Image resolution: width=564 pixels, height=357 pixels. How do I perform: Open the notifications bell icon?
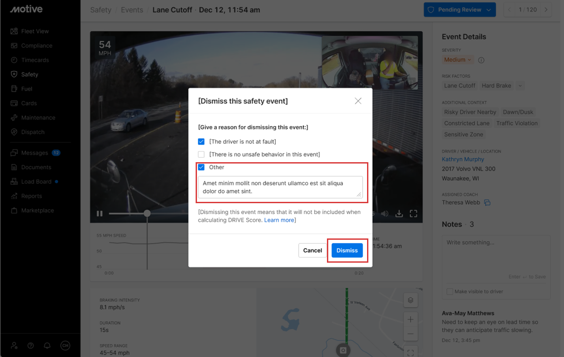tap(47, 346)
